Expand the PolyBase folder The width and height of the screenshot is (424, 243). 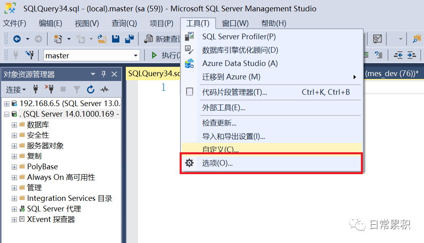click(14, 167)
